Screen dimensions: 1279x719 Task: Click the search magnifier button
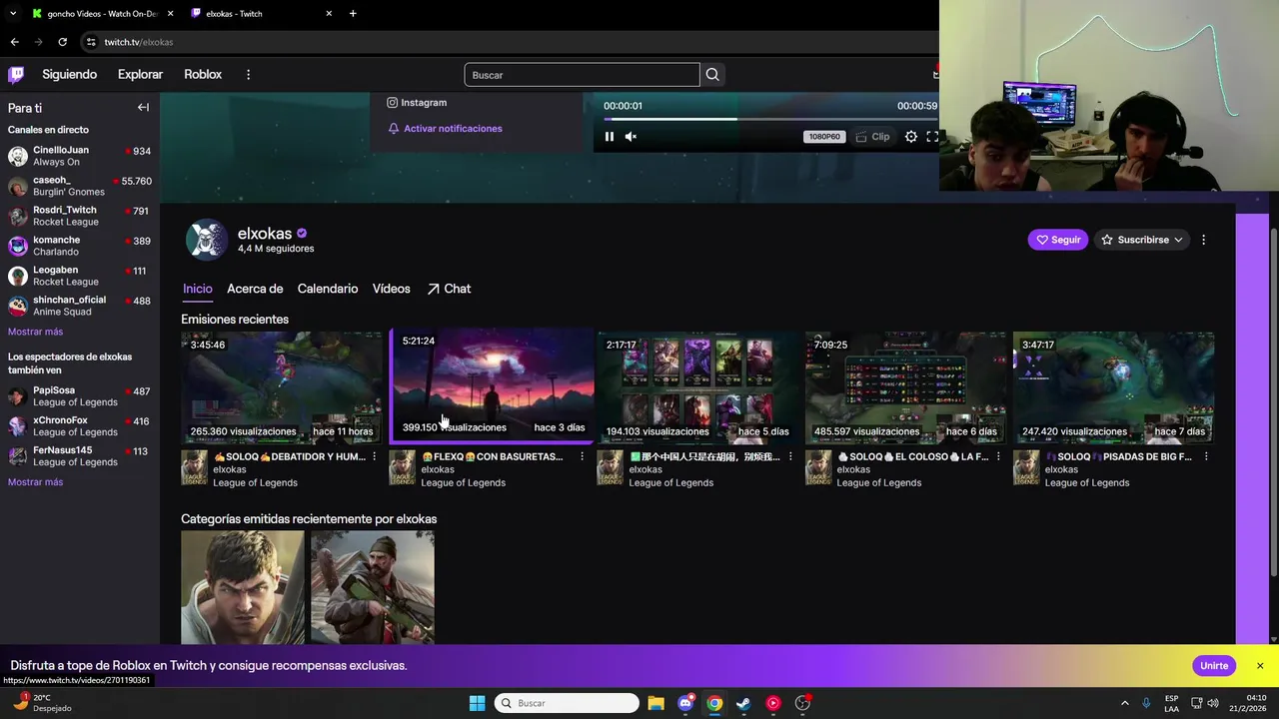(712, 75)
